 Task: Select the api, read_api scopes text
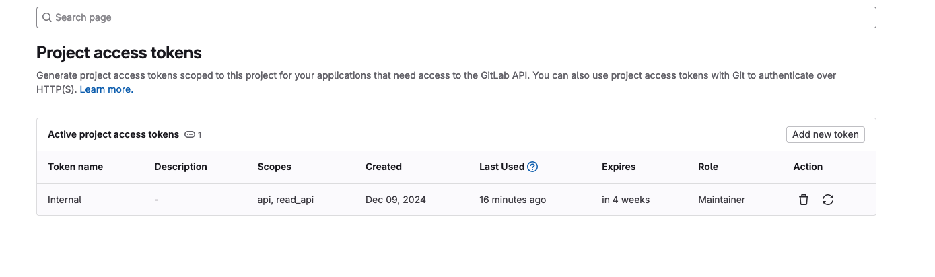click(285, 200)
